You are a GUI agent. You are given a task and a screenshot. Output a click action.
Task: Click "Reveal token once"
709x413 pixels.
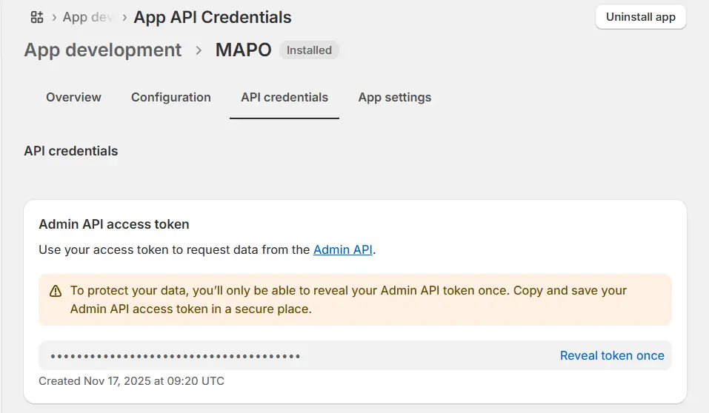point(612,356)
